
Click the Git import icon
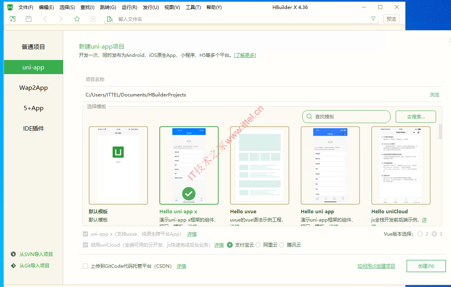(x=13, y=265)
